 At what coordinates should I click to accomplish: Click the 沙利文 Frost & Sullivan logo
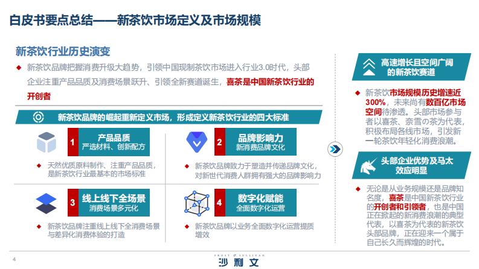(239, 261)
